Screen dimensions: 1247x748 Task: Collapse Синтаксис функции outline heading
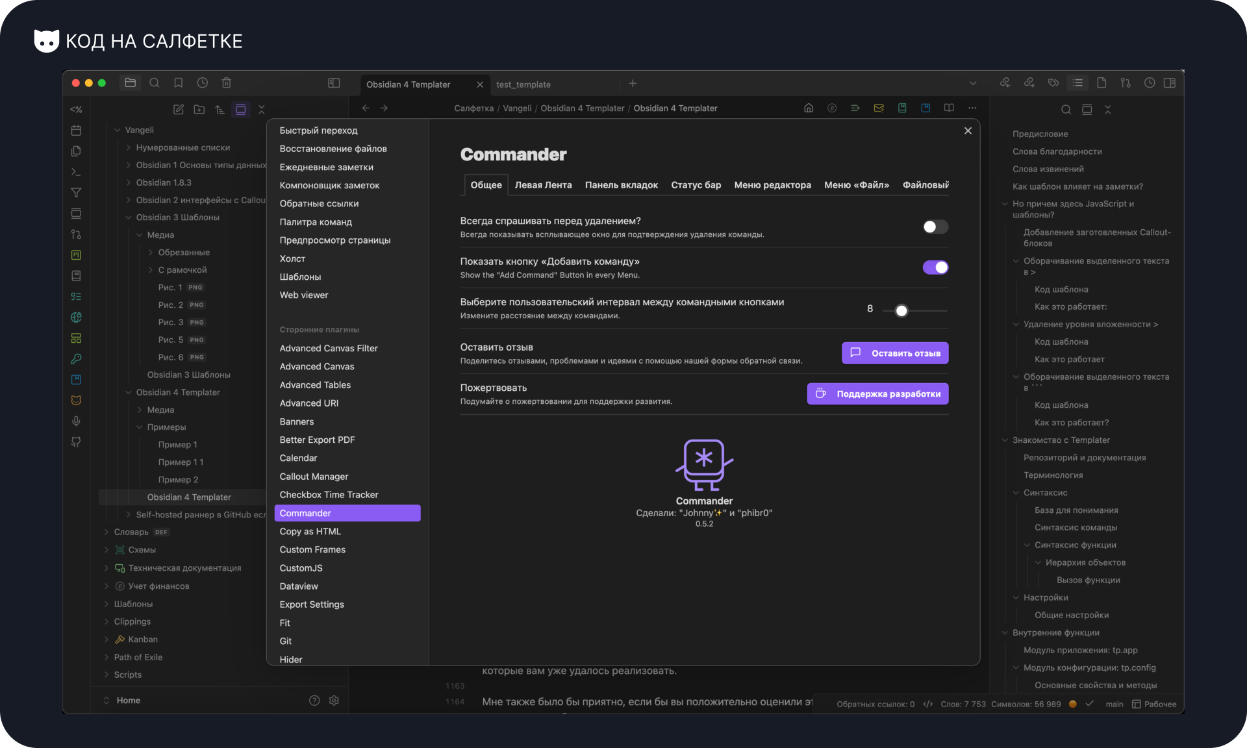coord(1027,545)
